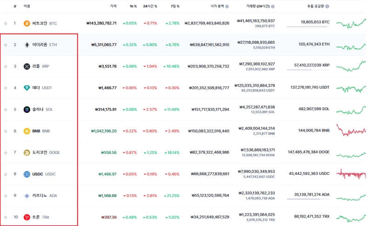This screenshot has height=226, width=372.
Task: Open the 이더리움 ETH coin page
Action: click(x=44, y=45)
